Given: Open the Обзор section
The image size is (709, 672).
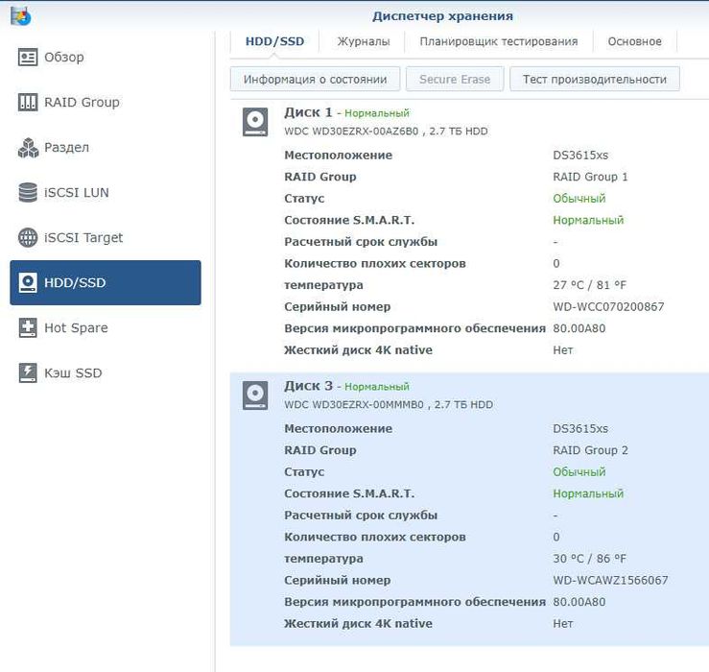Looking at the screenshot, I should tap(106, 57).
